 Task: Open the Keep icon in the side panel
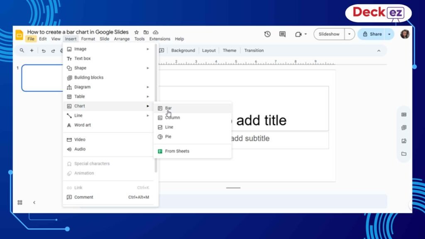click(404, 127)
